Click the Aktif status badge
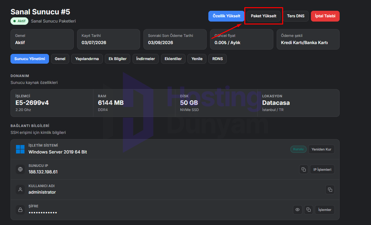The width and height of the screenshot is (371, 225). coord(19,21)
